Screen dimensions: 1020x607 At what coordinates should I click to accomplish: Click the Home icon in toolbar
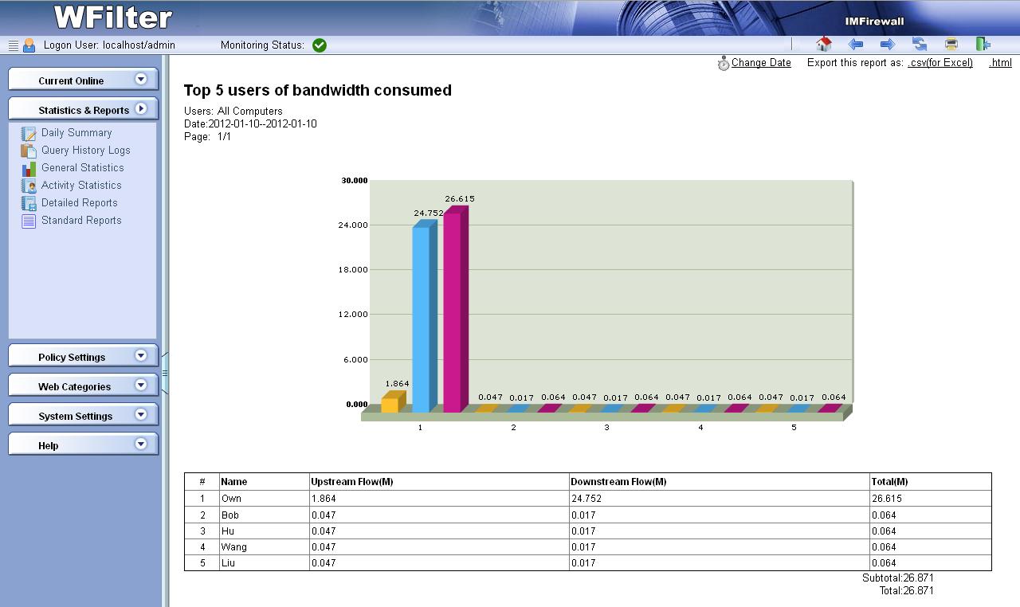824,45
